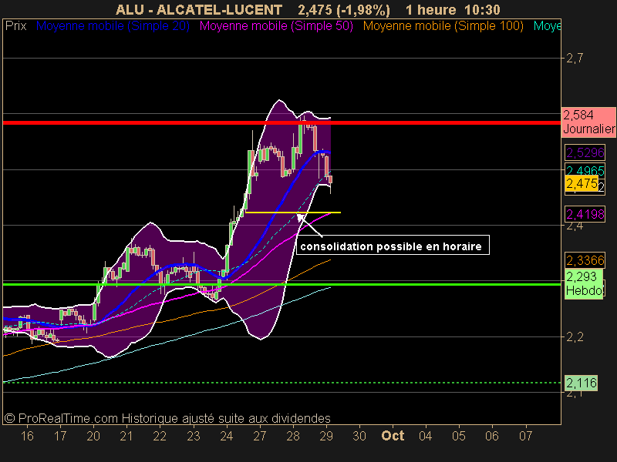
Task: Click the green 2,293 Hebdo label
Action: pos(584,283)
